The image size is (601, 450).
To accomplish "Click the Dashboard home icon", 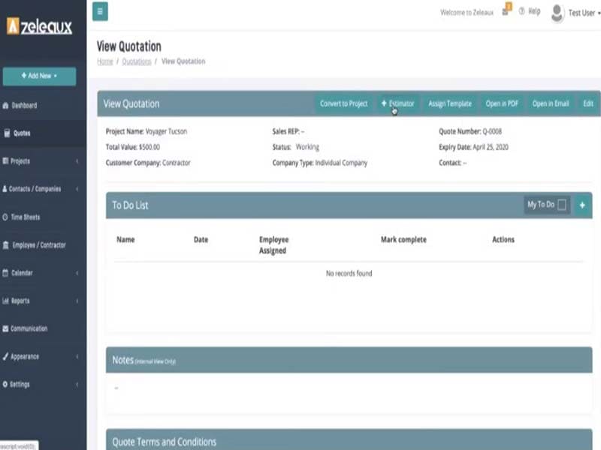I will coord(5,106).
